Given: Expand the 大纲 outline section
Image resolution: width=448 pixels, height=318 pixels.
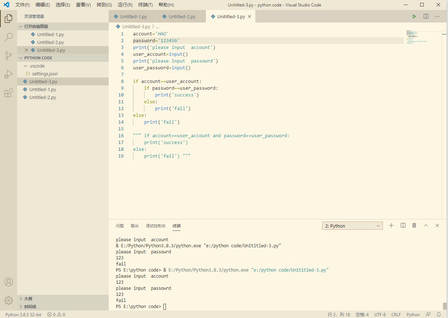Looking at the screenshot, I should pyautogui.click(x=63, y=299).
